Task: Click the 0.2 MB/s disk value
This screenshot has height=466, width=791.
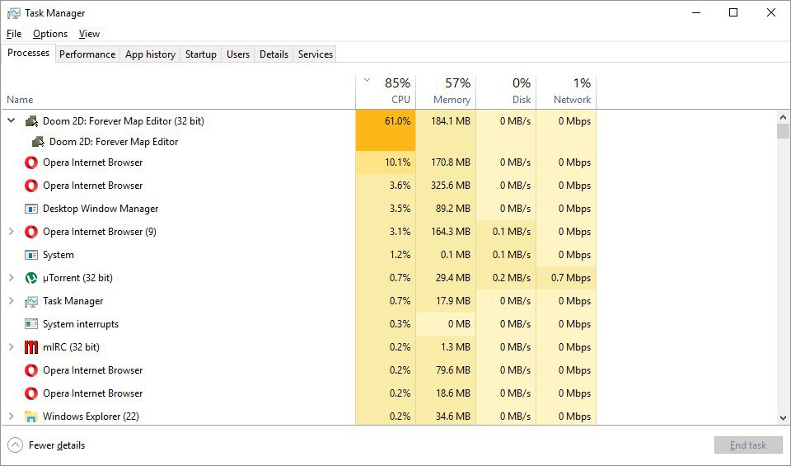Action: (x=512, y=278)
